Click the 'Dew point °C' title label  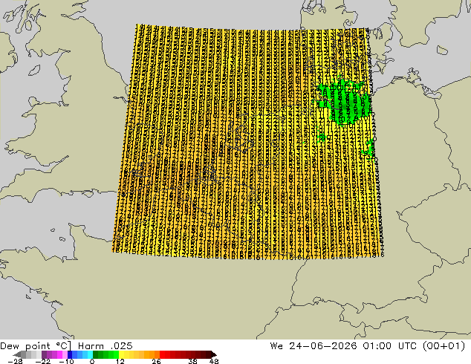36,346
